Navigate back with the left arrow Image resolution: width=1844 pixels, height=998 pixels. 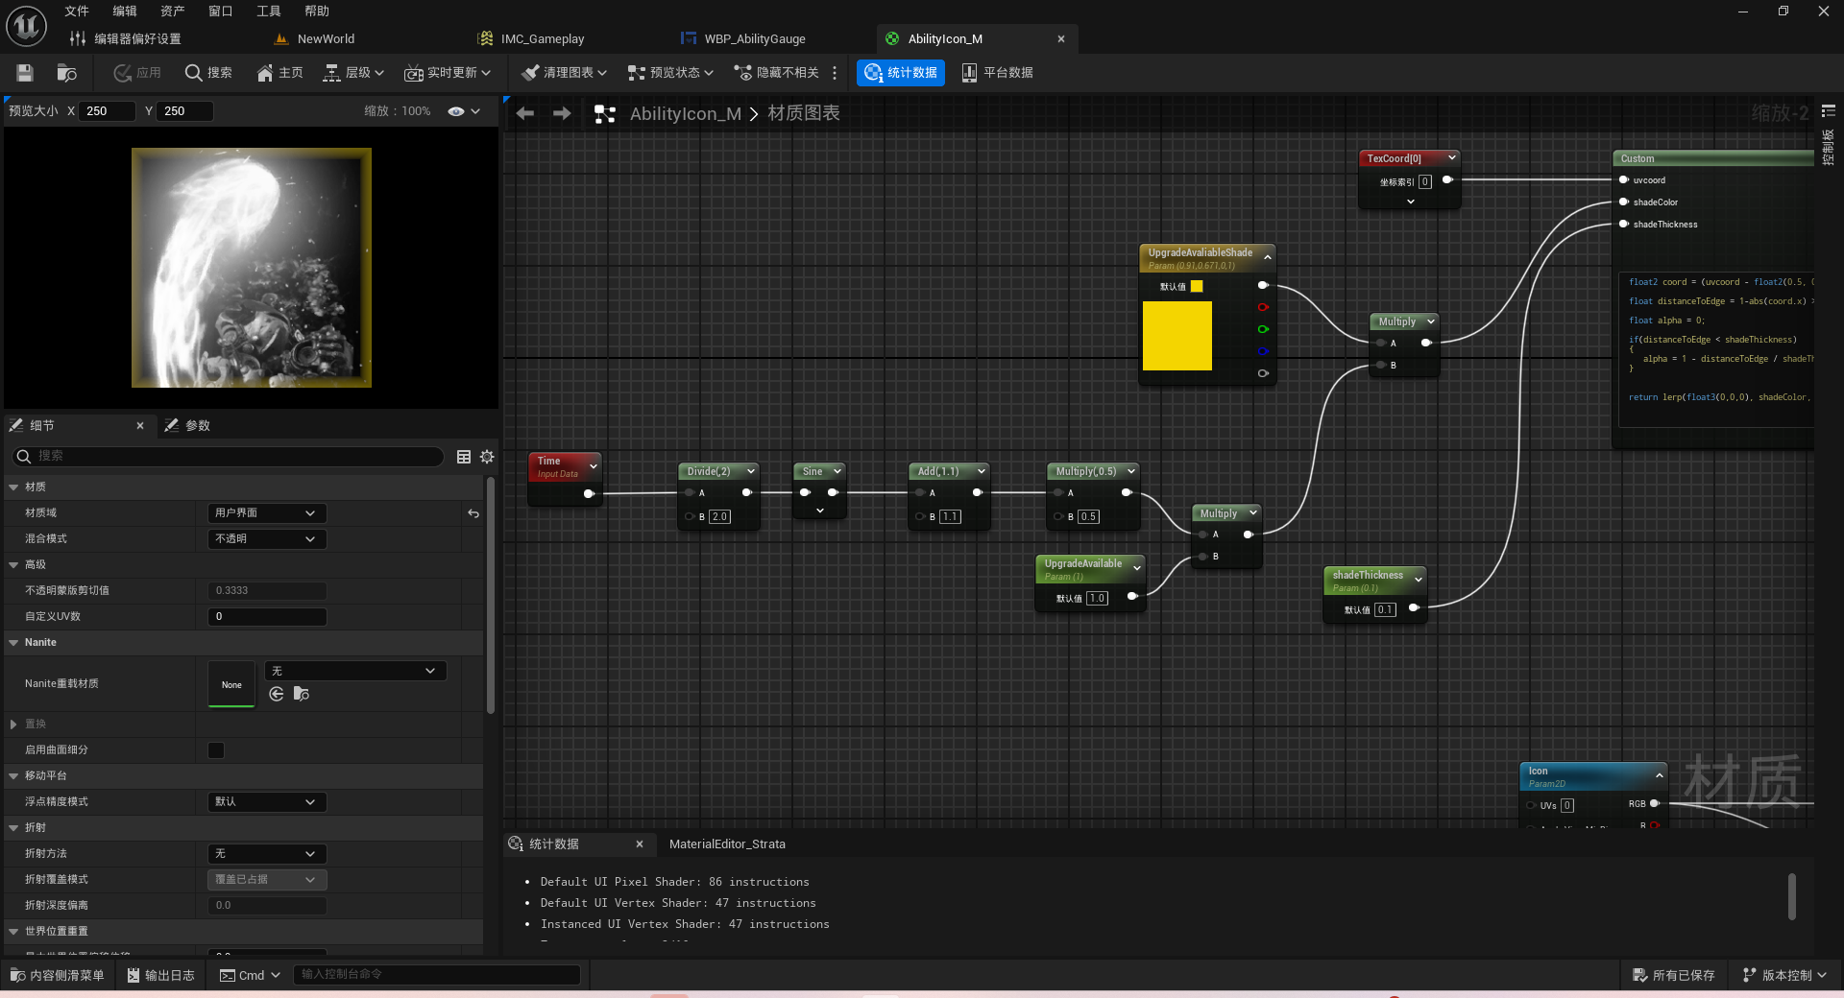click(x=525, y=113)
